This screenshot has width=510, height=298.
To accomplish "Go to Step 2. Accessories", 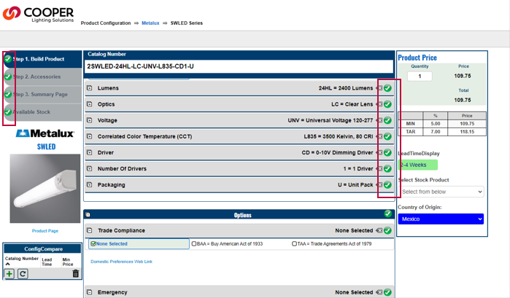I will pyautogui.click(x=42, y=77).
